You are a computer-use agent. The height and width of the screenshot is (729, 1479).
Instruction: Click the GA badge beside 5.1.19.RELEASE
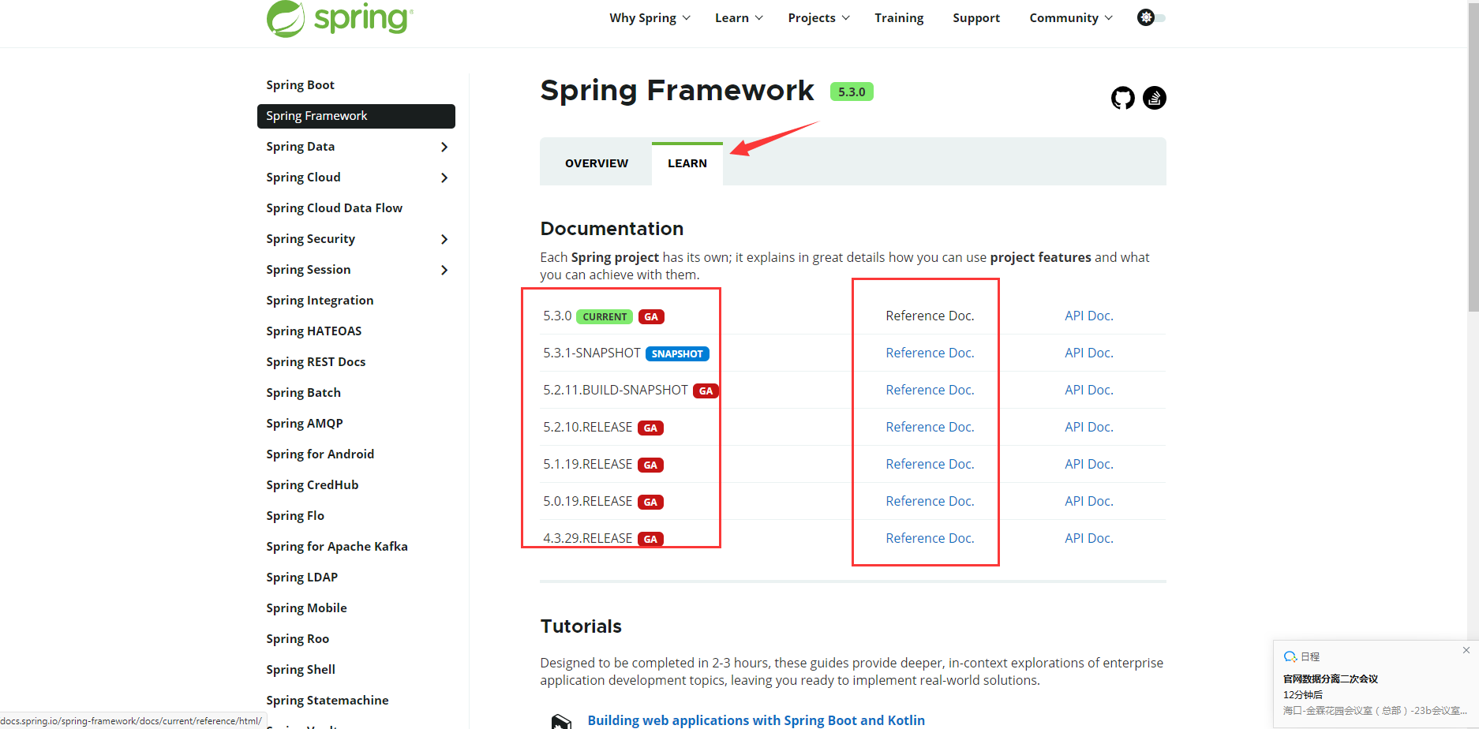650,465
